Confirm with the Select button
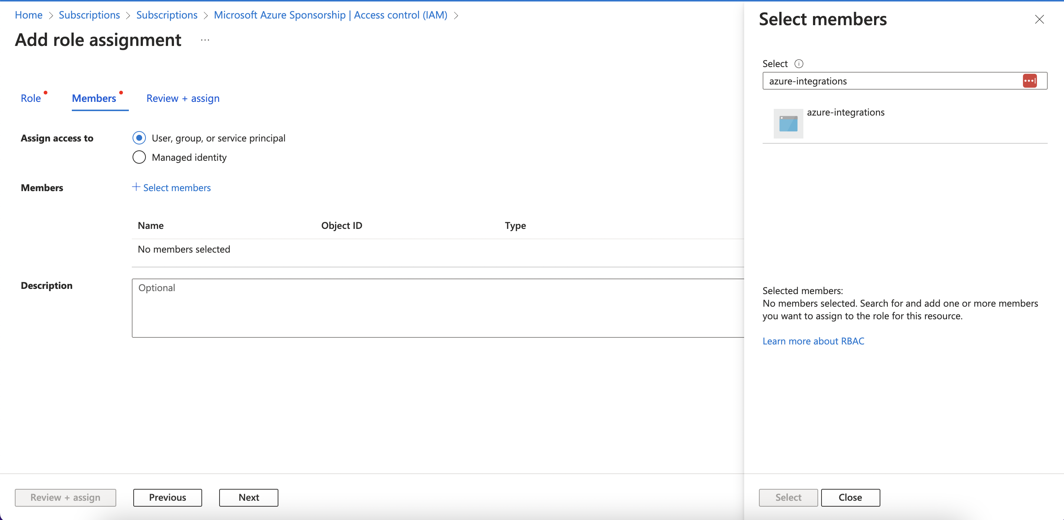 pos(788,497)
